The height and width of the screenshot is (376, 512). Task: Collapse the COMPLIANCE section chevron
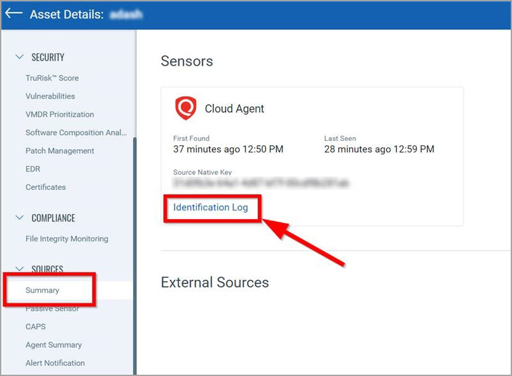20,217
